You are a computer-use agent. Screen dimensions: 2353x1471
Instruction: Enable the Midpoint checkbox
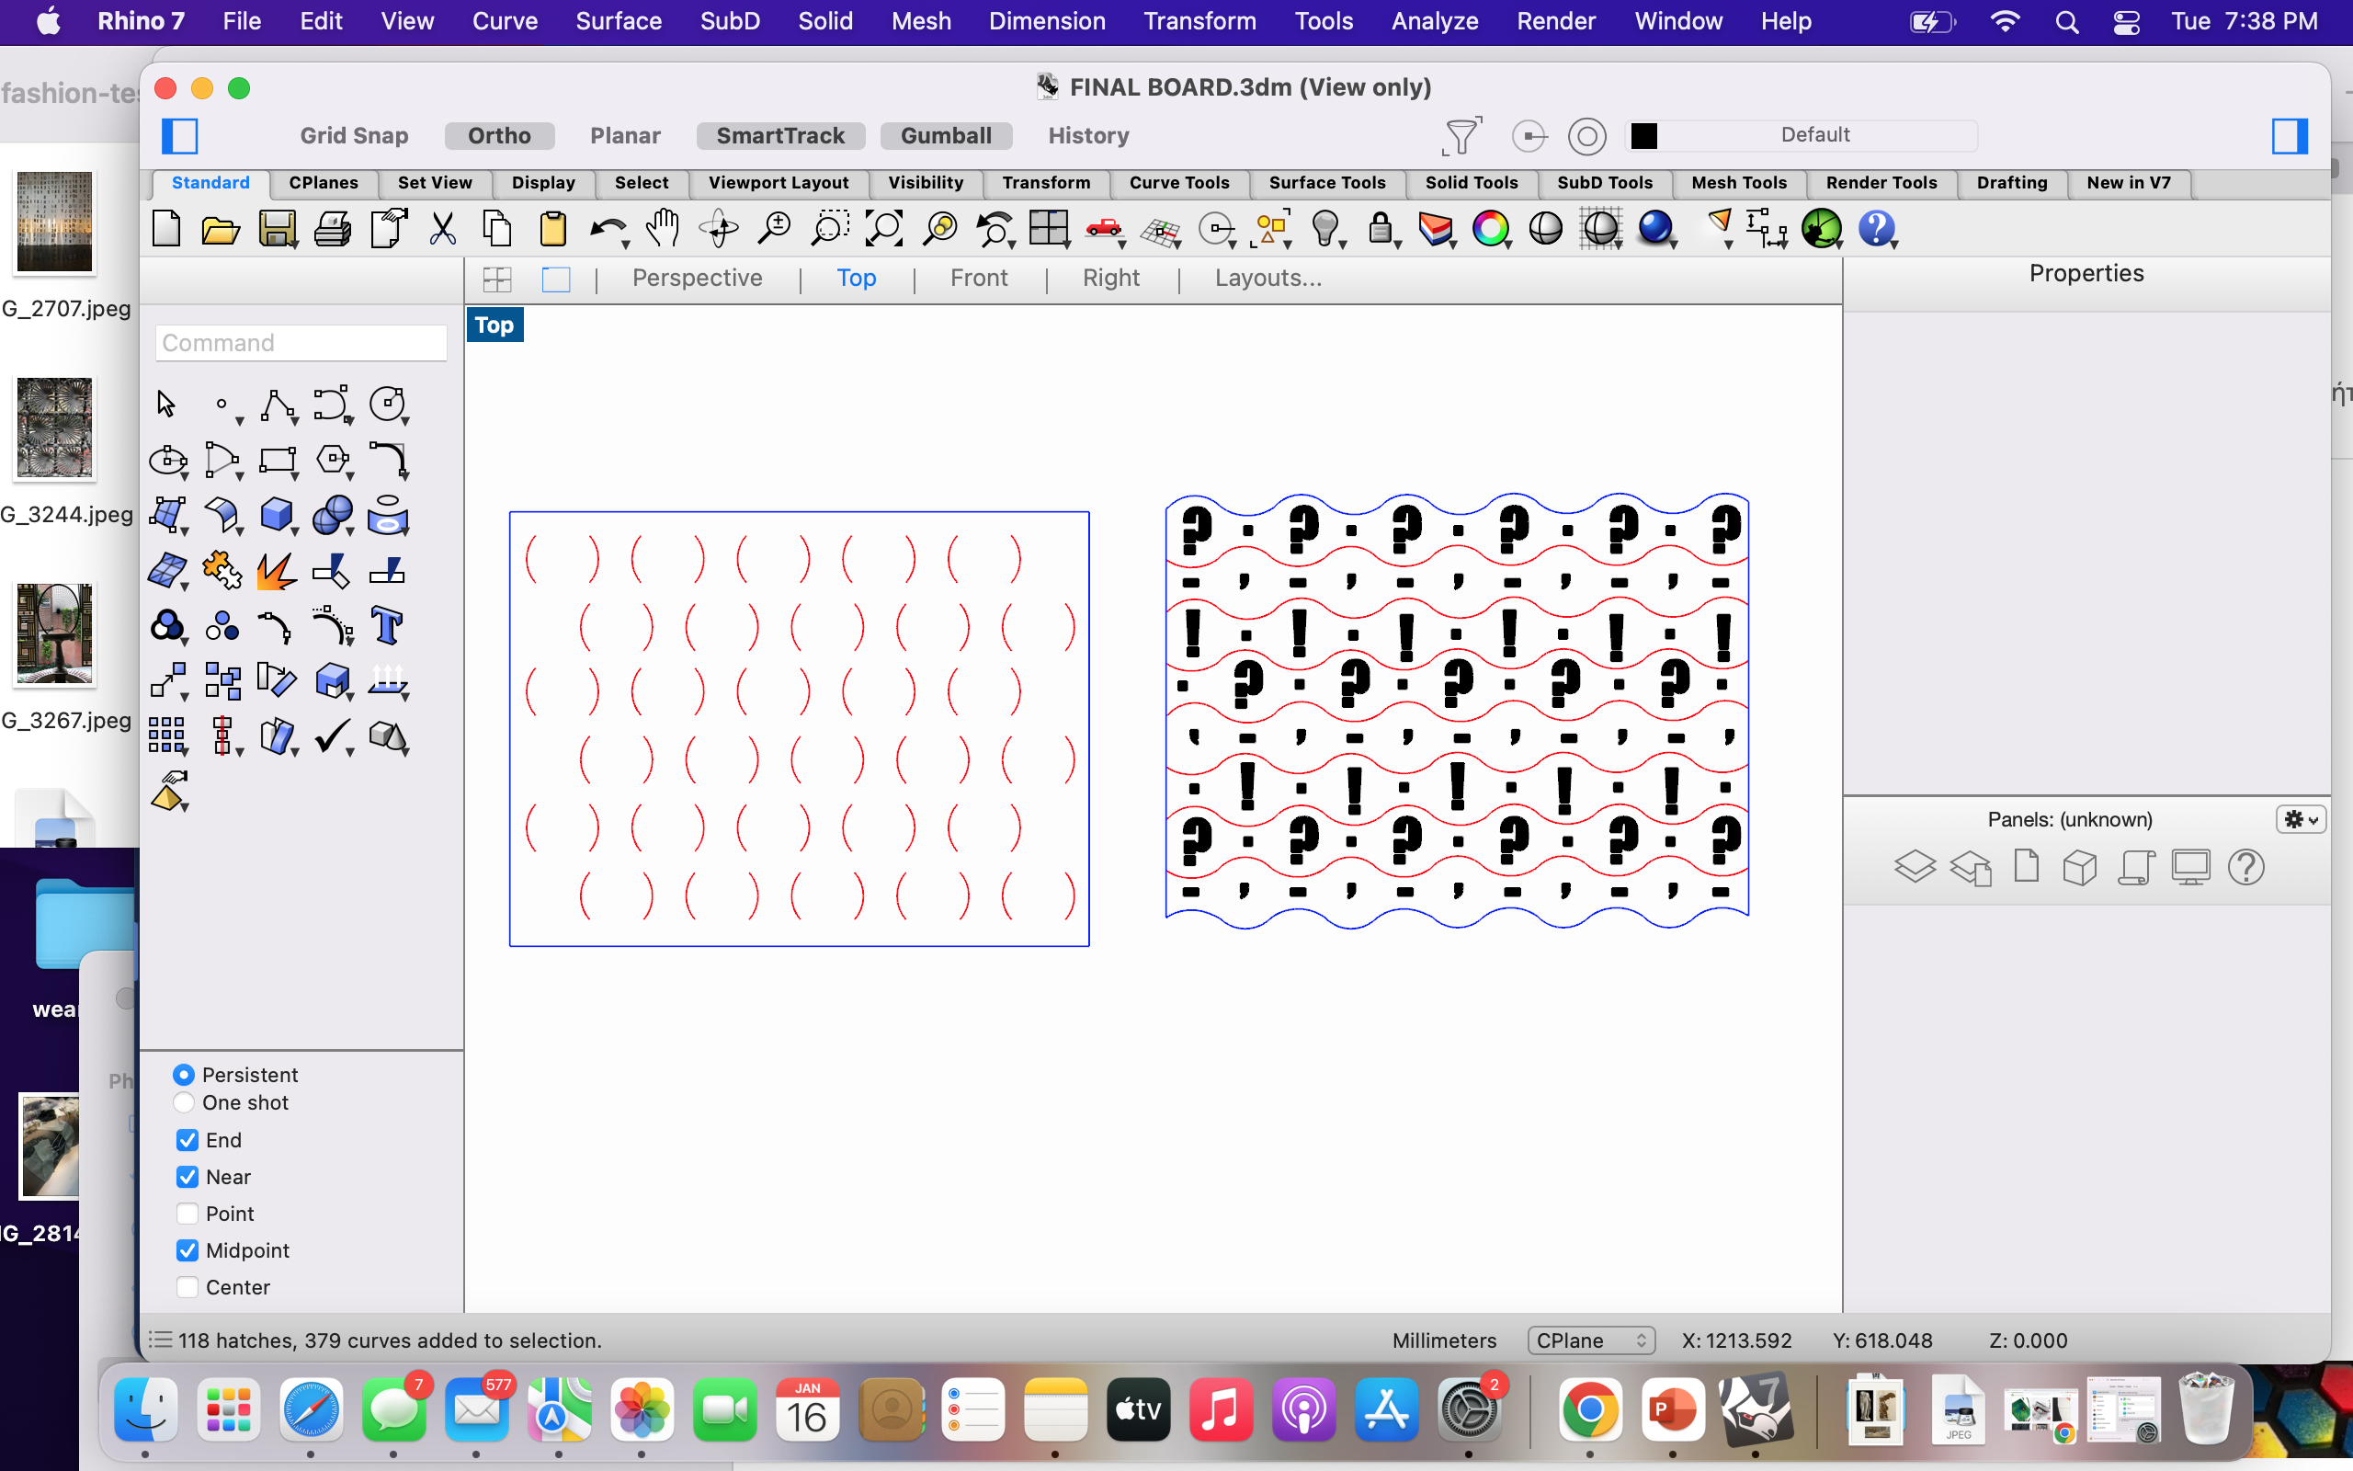click(187, 1250)
